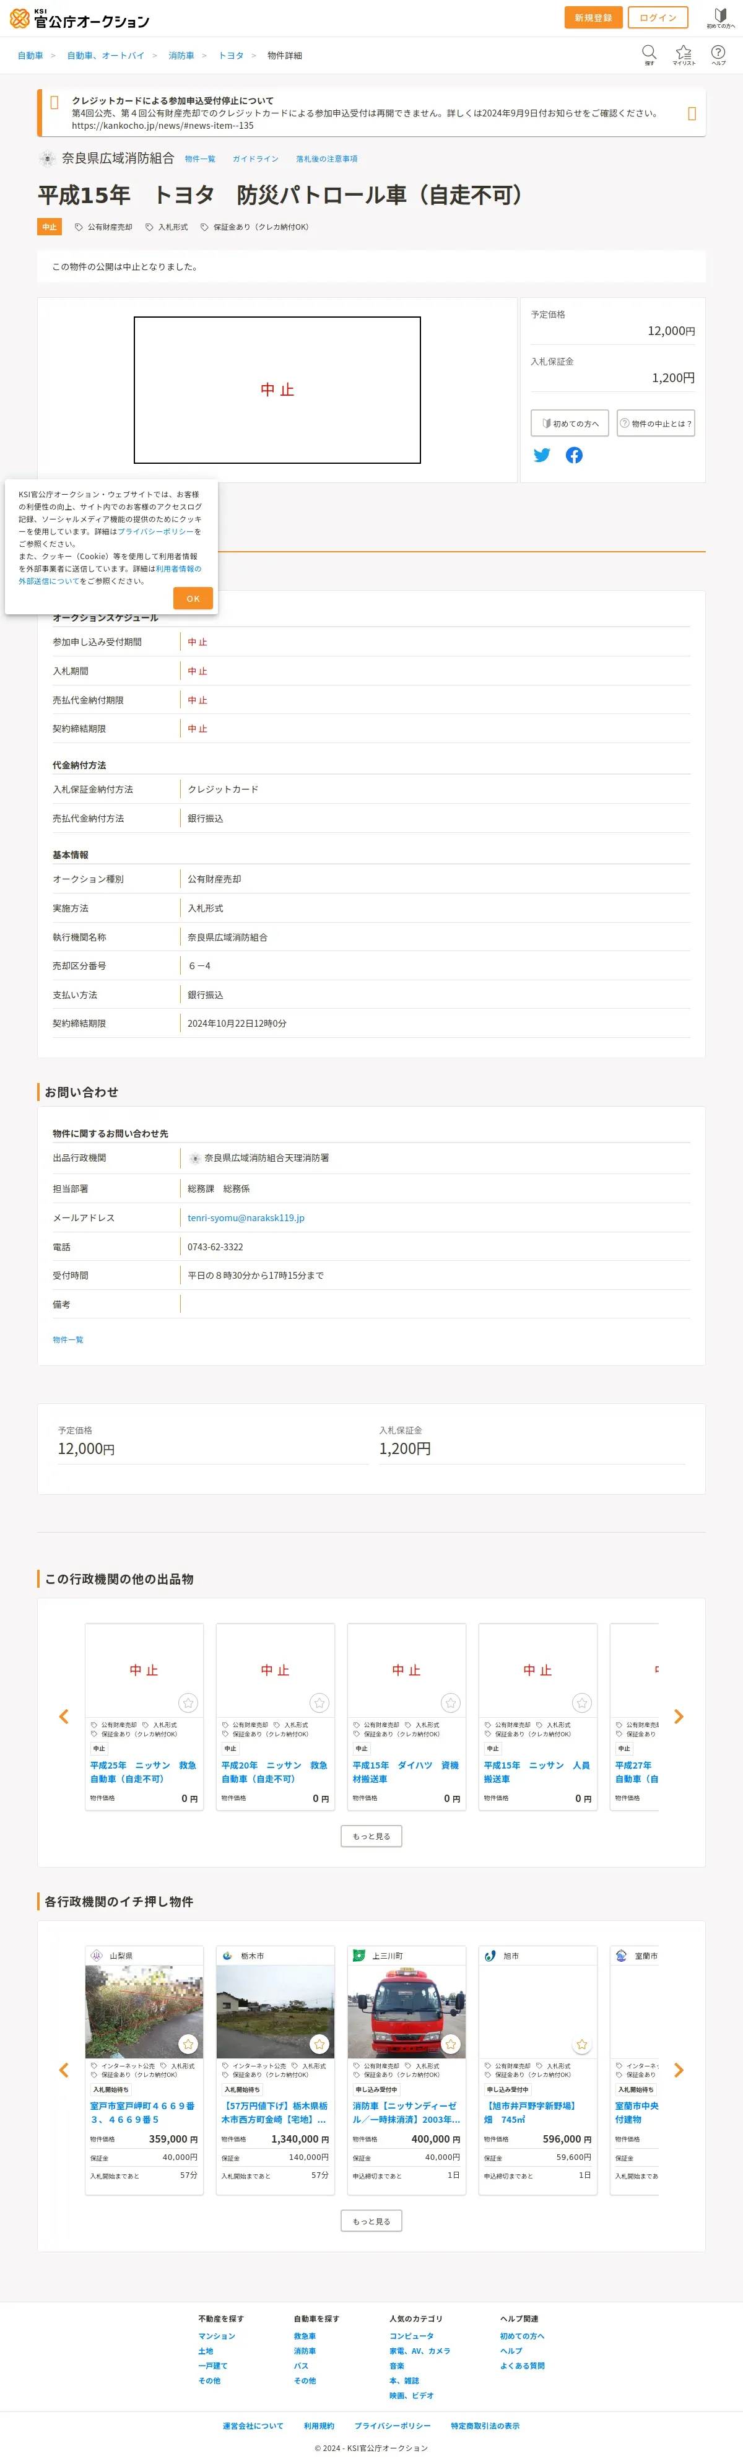This screenshot has height=2464, width=743.
Task: Open the 利用規約 footer link
Action: (x=319, y=2426)
